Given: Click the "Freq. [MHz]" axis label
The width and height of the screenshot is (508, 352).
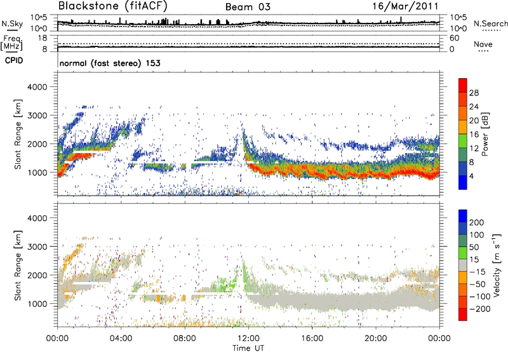Looking at the screenshot, I should tap(11, 43).
